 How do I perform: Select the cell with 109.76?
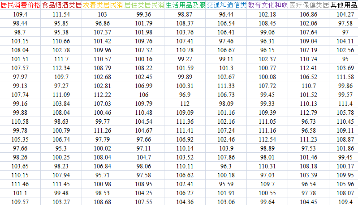pos(144,41)
